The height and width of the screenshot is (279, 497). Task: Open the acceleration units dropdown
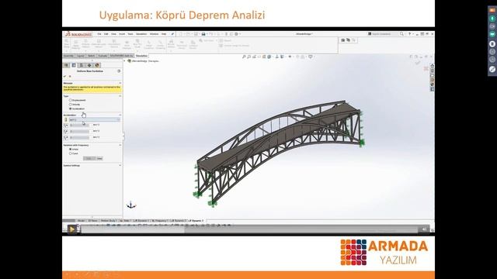coord(95,120)
